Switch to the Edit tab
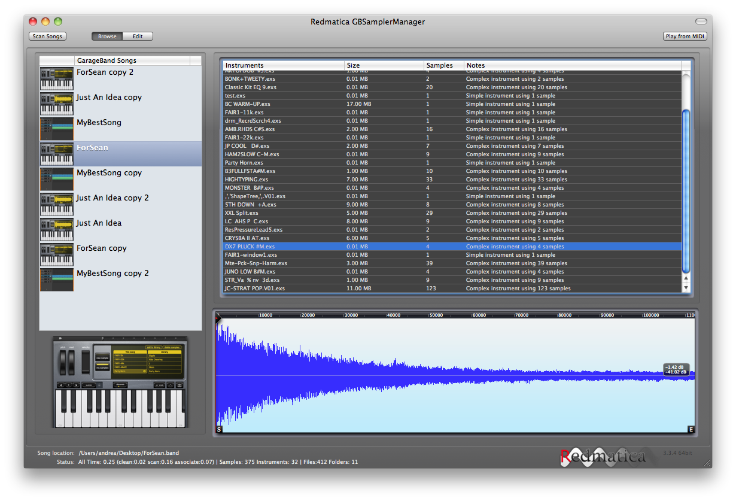The height and width of the screenshot is (501, 736). tap(138, 37)
